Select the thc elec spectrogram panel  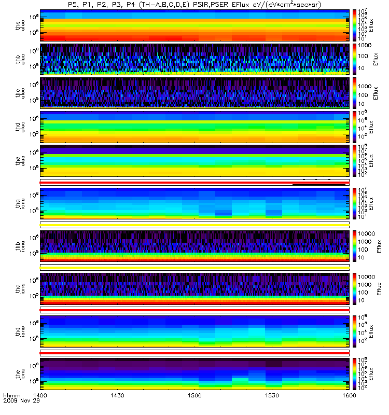click(195, 93)
